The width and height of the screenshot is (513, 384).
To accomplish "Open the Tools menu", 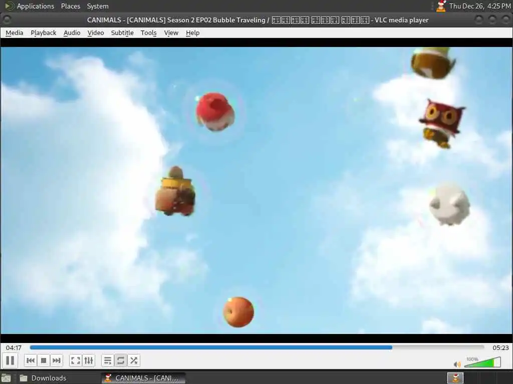I will coord(148,32).
